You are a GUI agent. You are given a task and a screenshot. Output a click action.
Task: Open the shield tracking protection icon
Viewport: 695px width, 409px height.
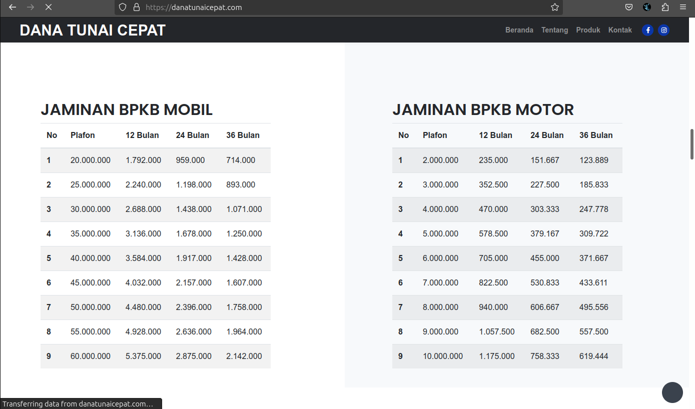(123, 7)
